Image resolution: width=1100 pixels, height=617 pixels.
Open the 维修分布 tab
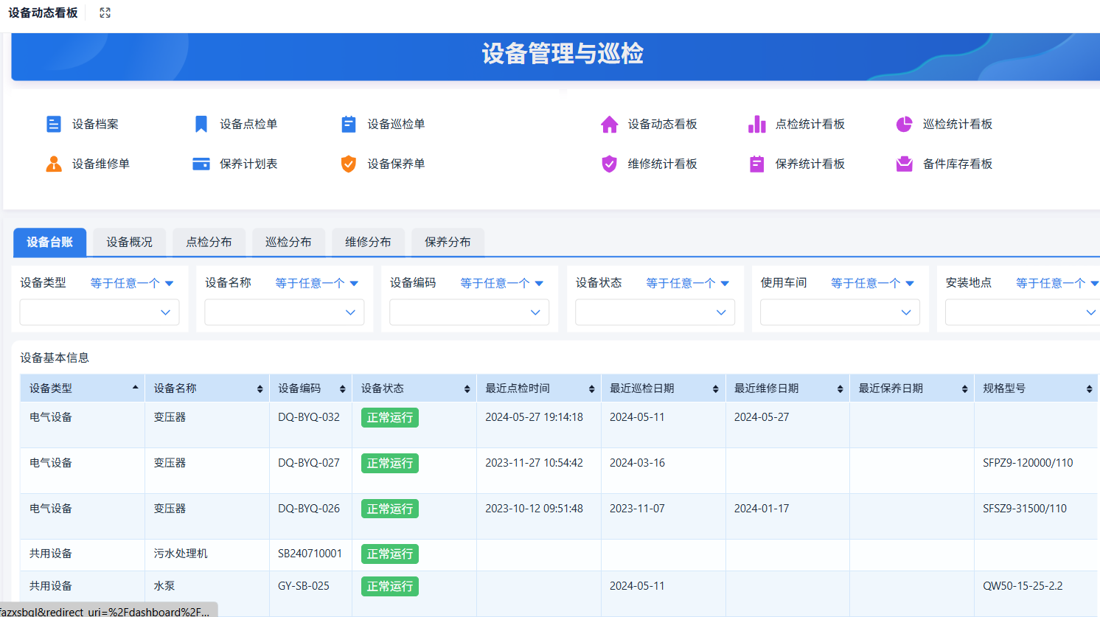pyautogui.click(x=368, y=242)
